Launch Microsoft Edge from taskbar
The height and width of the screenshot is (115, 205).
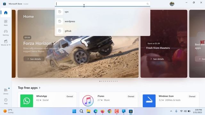(95, 111)
